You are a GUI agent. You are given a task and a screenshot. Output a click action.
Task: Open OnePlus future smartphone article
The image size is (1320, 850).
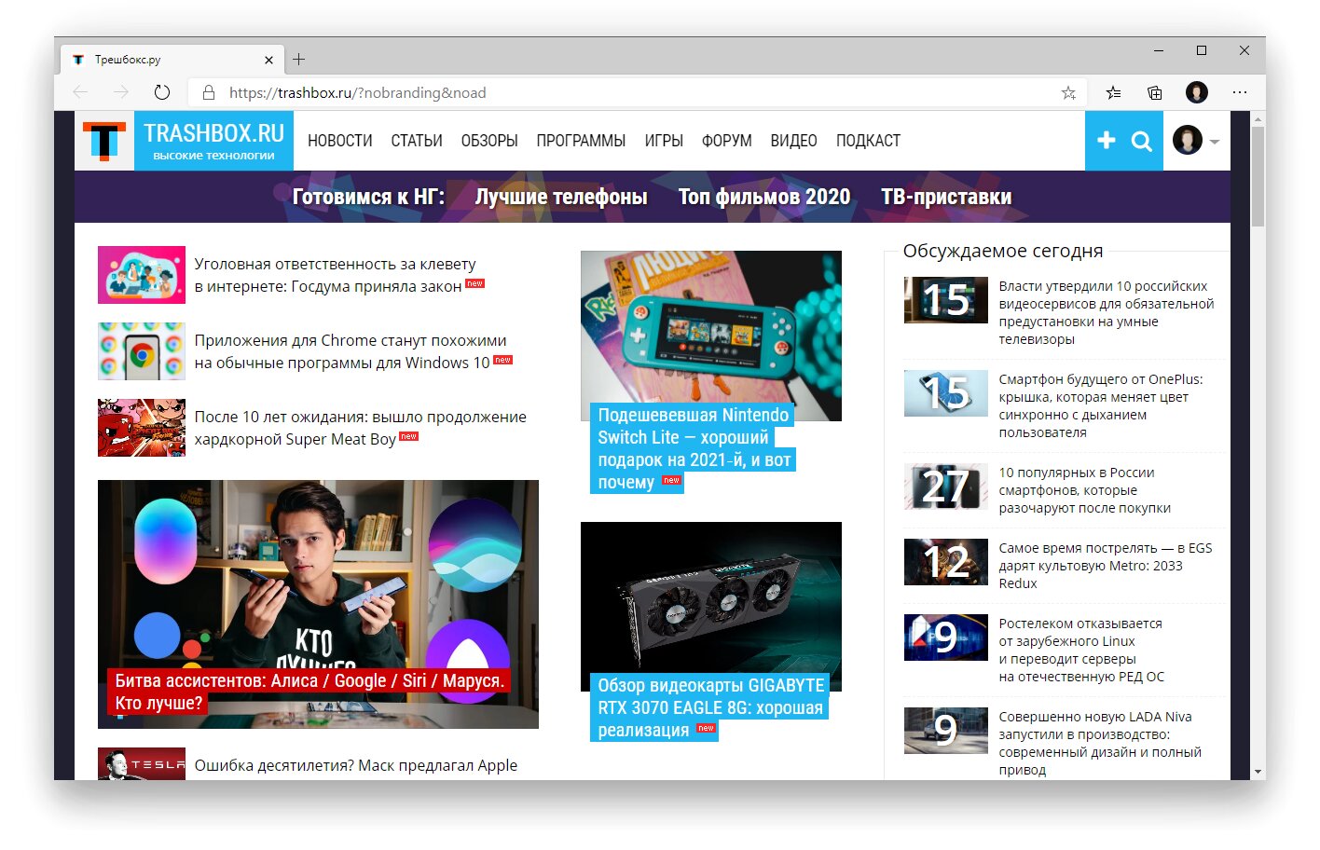1101,405
